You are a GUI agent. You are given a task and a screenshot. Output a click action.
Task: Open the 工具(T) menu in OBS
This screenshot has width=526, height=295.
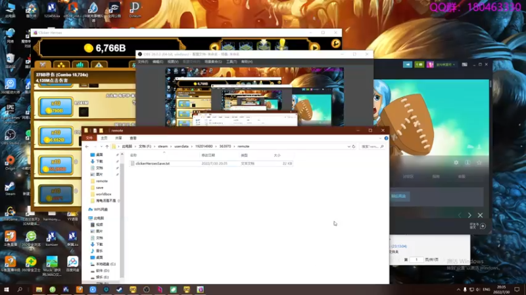(x=231, y=62)
